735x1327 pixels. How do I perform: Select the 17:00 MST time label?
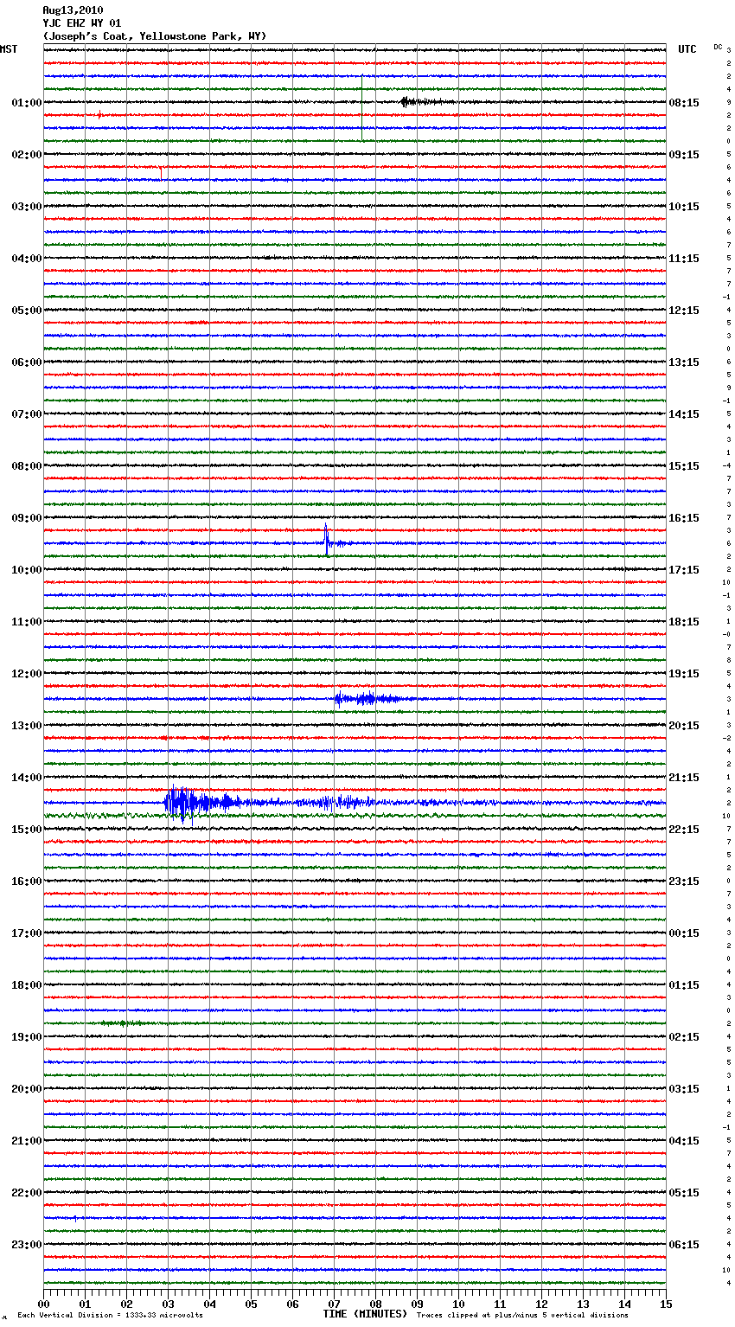coord(27,933)
